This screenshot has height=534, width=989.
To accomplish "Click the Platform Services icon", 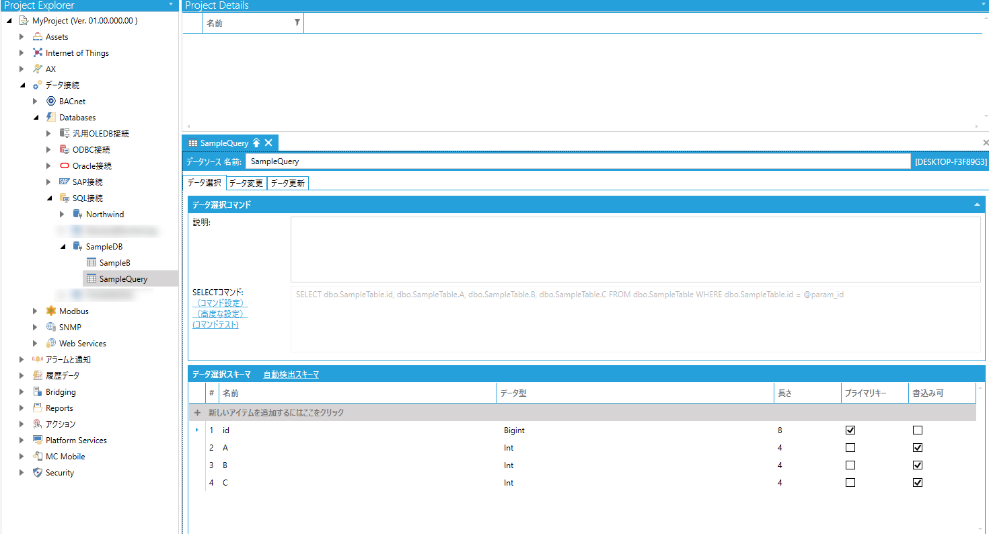I will click(x=38, y=441).
